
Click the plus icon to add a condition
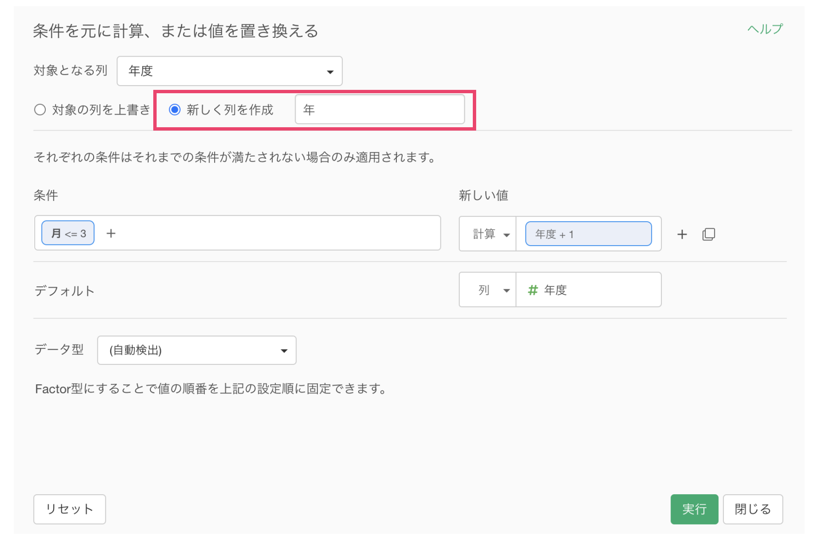111,233
